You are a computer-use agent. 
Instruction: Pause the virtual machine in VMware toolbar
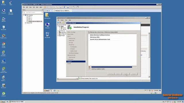pos(45,7)
